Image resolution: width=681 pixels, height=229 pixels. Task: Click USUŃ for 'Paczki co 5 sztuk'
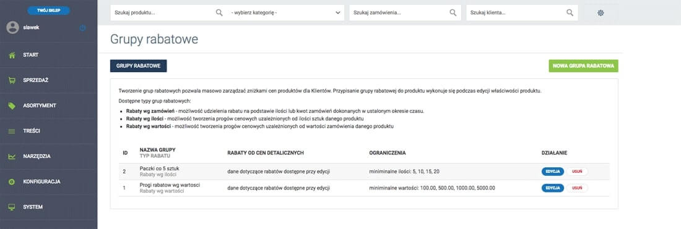coord(577,172)
